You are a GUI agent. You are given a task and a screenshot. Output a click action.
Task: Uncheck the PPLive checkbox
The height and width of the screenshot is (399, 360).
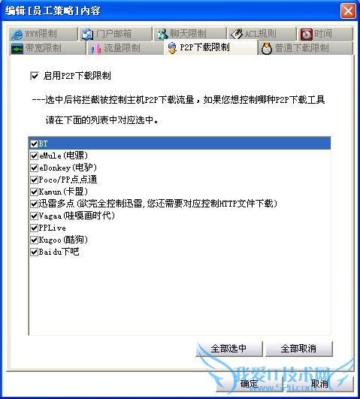click(x=34, y=228)
